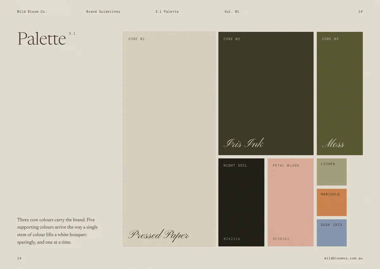Click the Lichen colour swatch
The image size is (380, 269).
(x=332, y=172)
